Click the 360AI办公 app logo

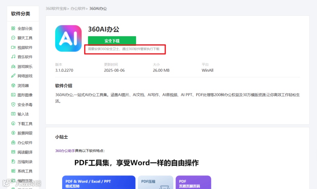[68, 39]
